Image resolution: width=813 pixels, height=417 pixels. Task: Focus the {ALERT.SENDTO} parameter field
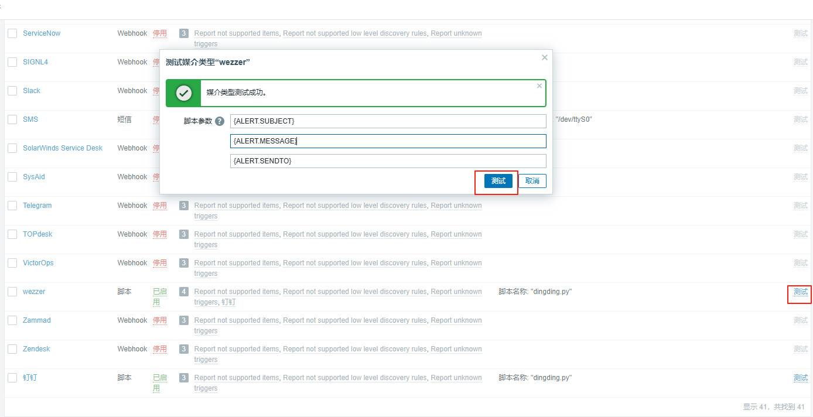(x=388, y=161)
